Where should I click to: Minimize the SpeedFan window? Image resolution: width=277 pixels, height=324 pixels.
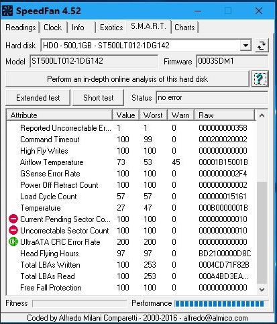coord(198,11)
